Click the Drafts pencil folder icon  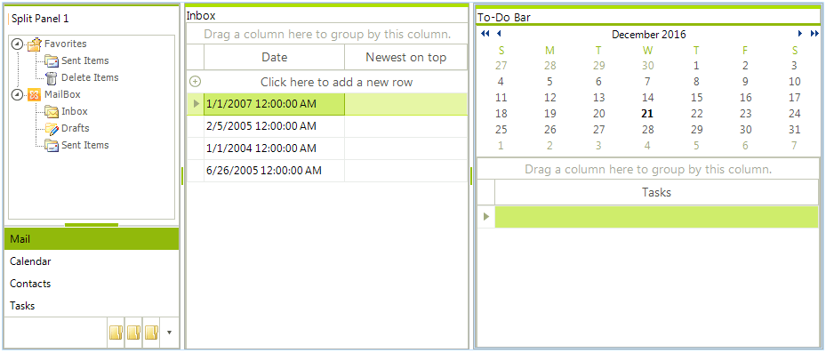(x=51, y=129)
